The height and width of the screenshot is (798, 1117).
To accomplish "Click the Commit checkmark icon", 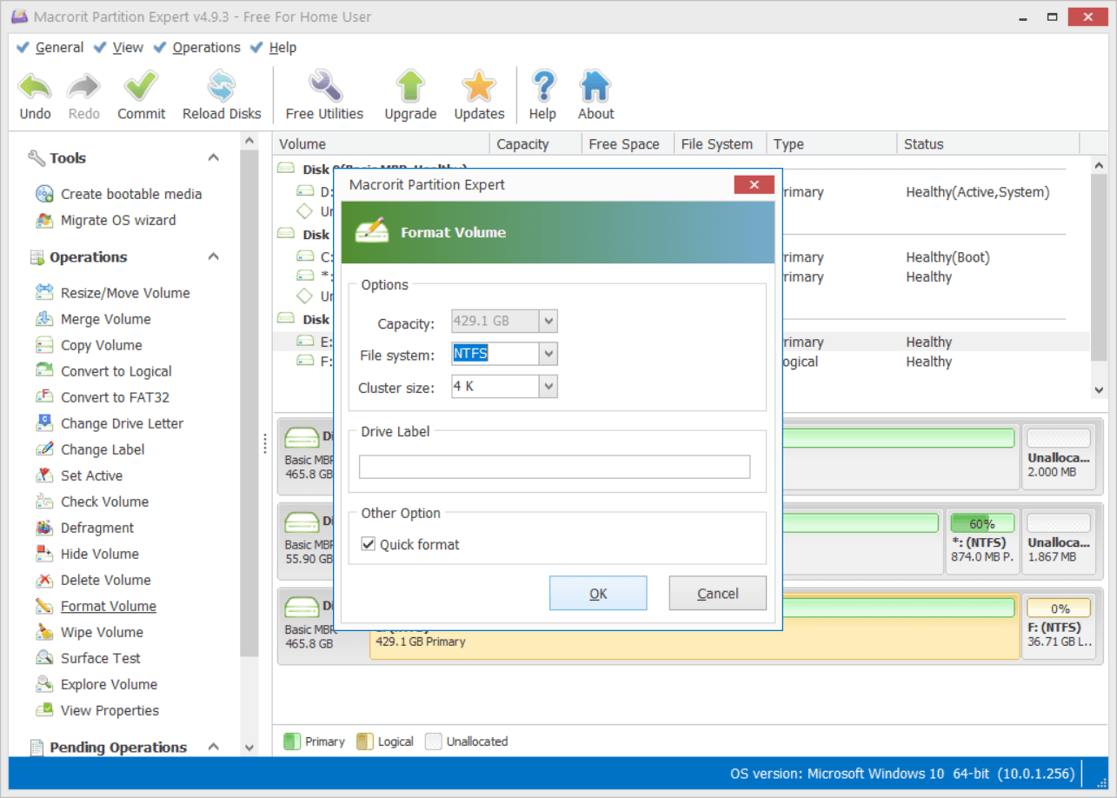I will [140, 94].
